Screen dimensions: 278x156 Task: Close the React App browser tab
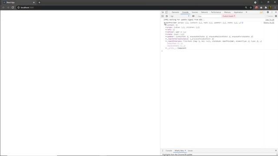pos(34,3)
